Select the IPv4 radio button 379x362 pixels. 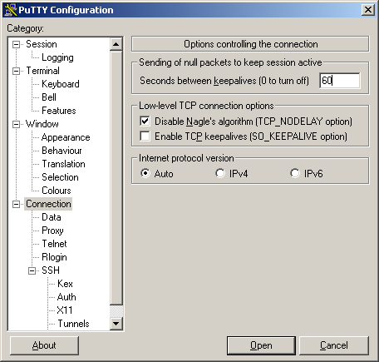pyautogui.click(x=220, y=173)
